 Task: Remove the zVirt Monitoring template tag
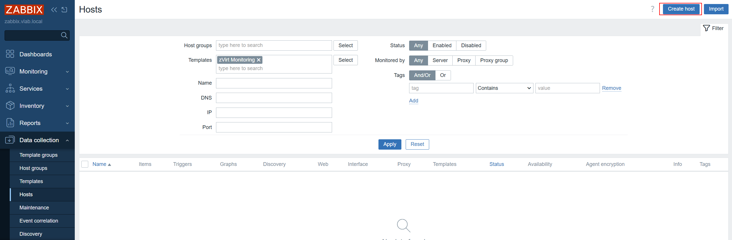click(259, 60)
